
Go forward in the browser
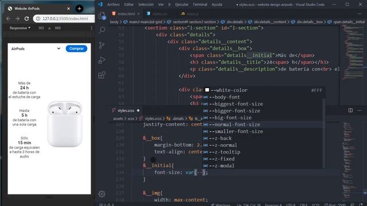18,18
